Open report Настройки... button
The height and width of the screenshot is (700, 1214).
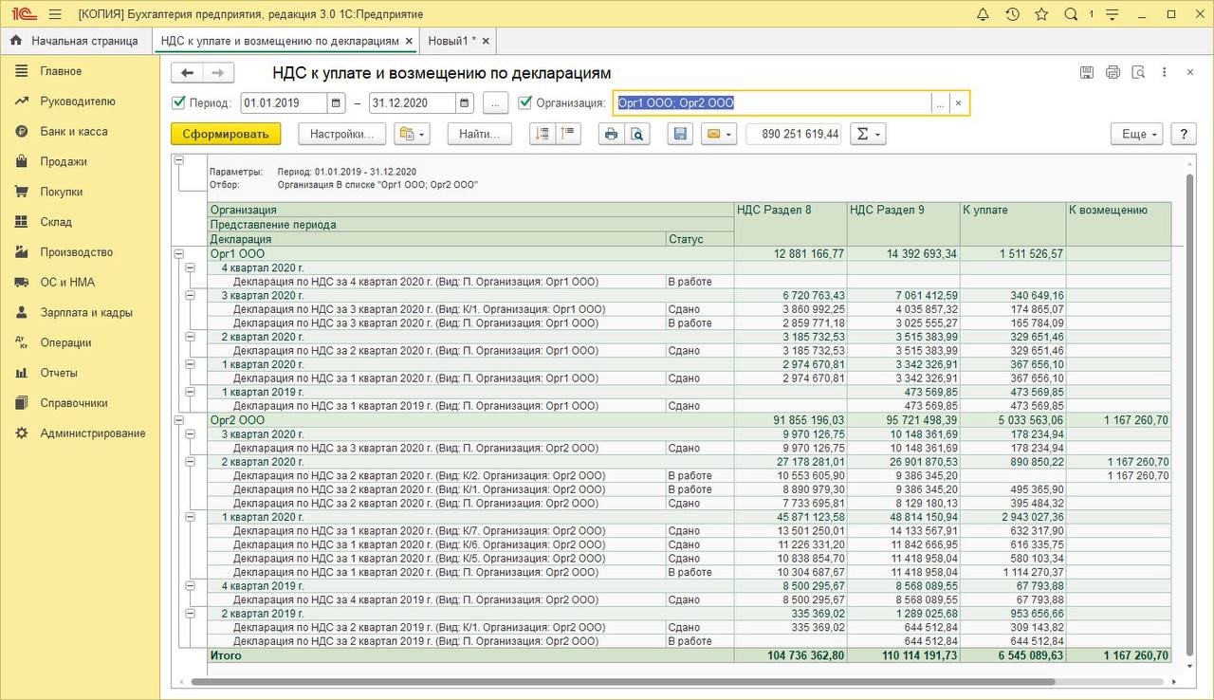coord(342,134)
